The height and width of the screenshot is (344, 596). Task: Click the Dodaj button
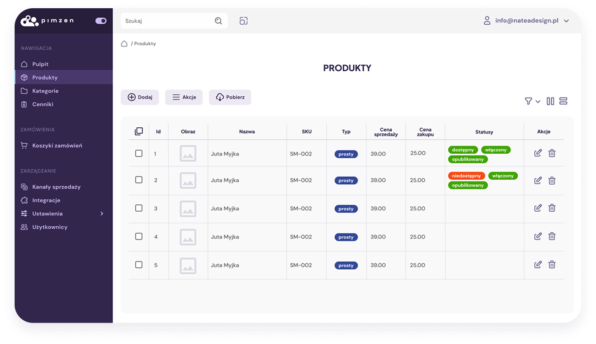point(140,97)
